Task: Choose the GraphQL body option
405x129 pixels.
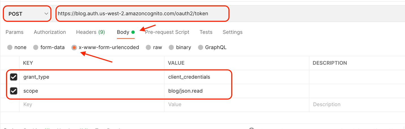Action: [x=200, y=47]
